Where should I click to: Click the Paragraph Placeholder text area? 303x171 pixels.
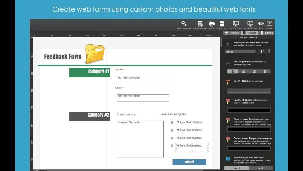coord(140,139)
